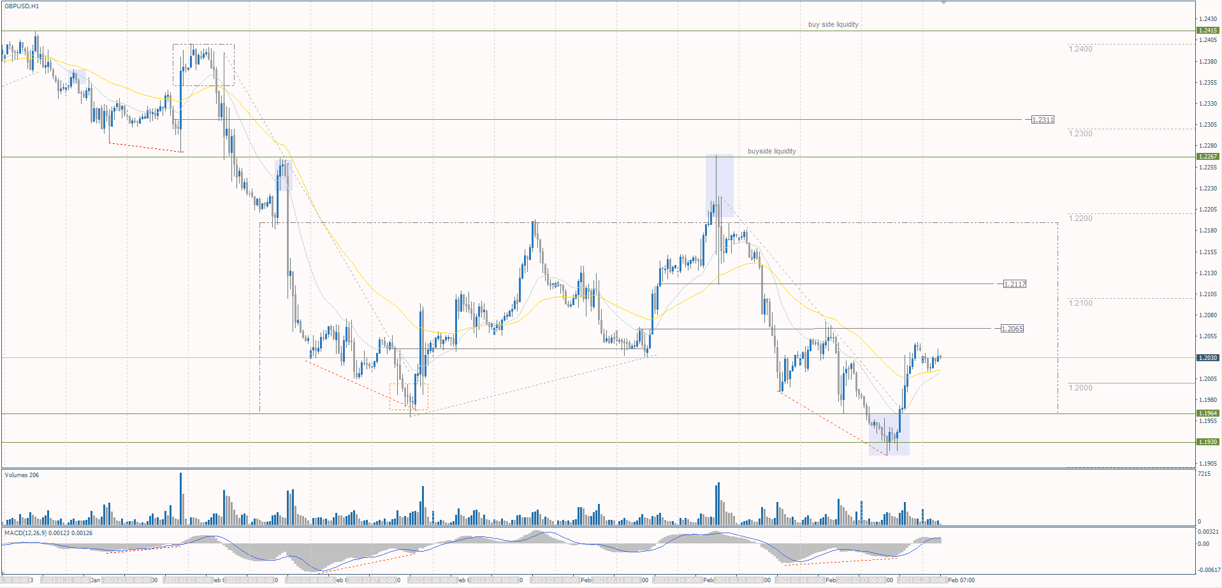This screenshot has height=588, width=1222.
Task: Click the MACD(12,26,9) indicator label
Action: click(48, 533)
